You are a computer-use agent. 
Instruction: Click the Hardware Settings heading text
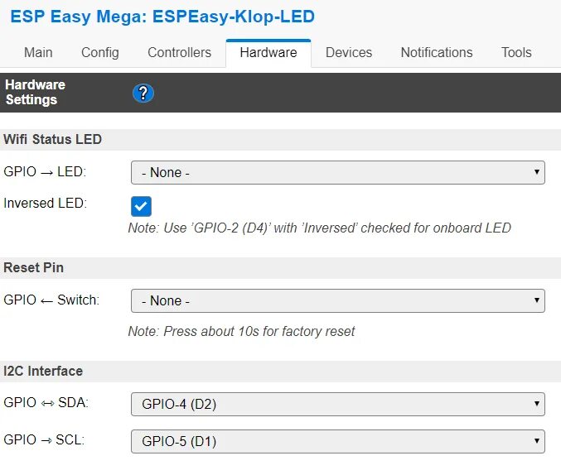click(35, 92)
